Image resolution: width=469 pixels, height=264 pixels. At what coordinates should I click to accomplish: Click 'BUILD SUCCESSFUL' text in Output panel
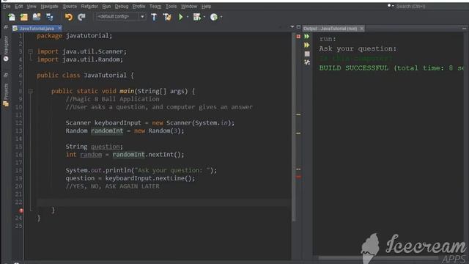(355, 68)
